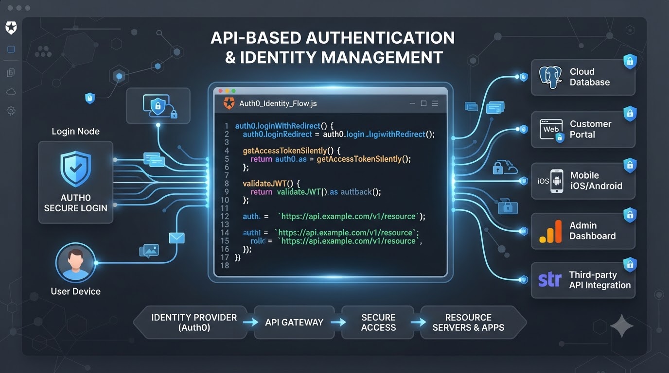Click the Auth0_Identity_Flow.js file name

tap(278, 103)
